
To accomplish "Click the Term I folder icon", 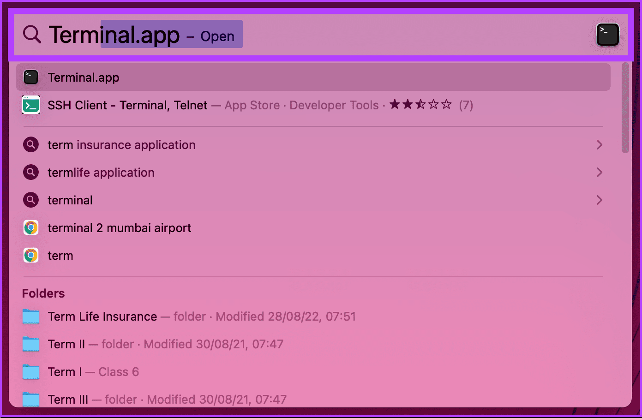I will pyautogui.click(x=31, y=372).
